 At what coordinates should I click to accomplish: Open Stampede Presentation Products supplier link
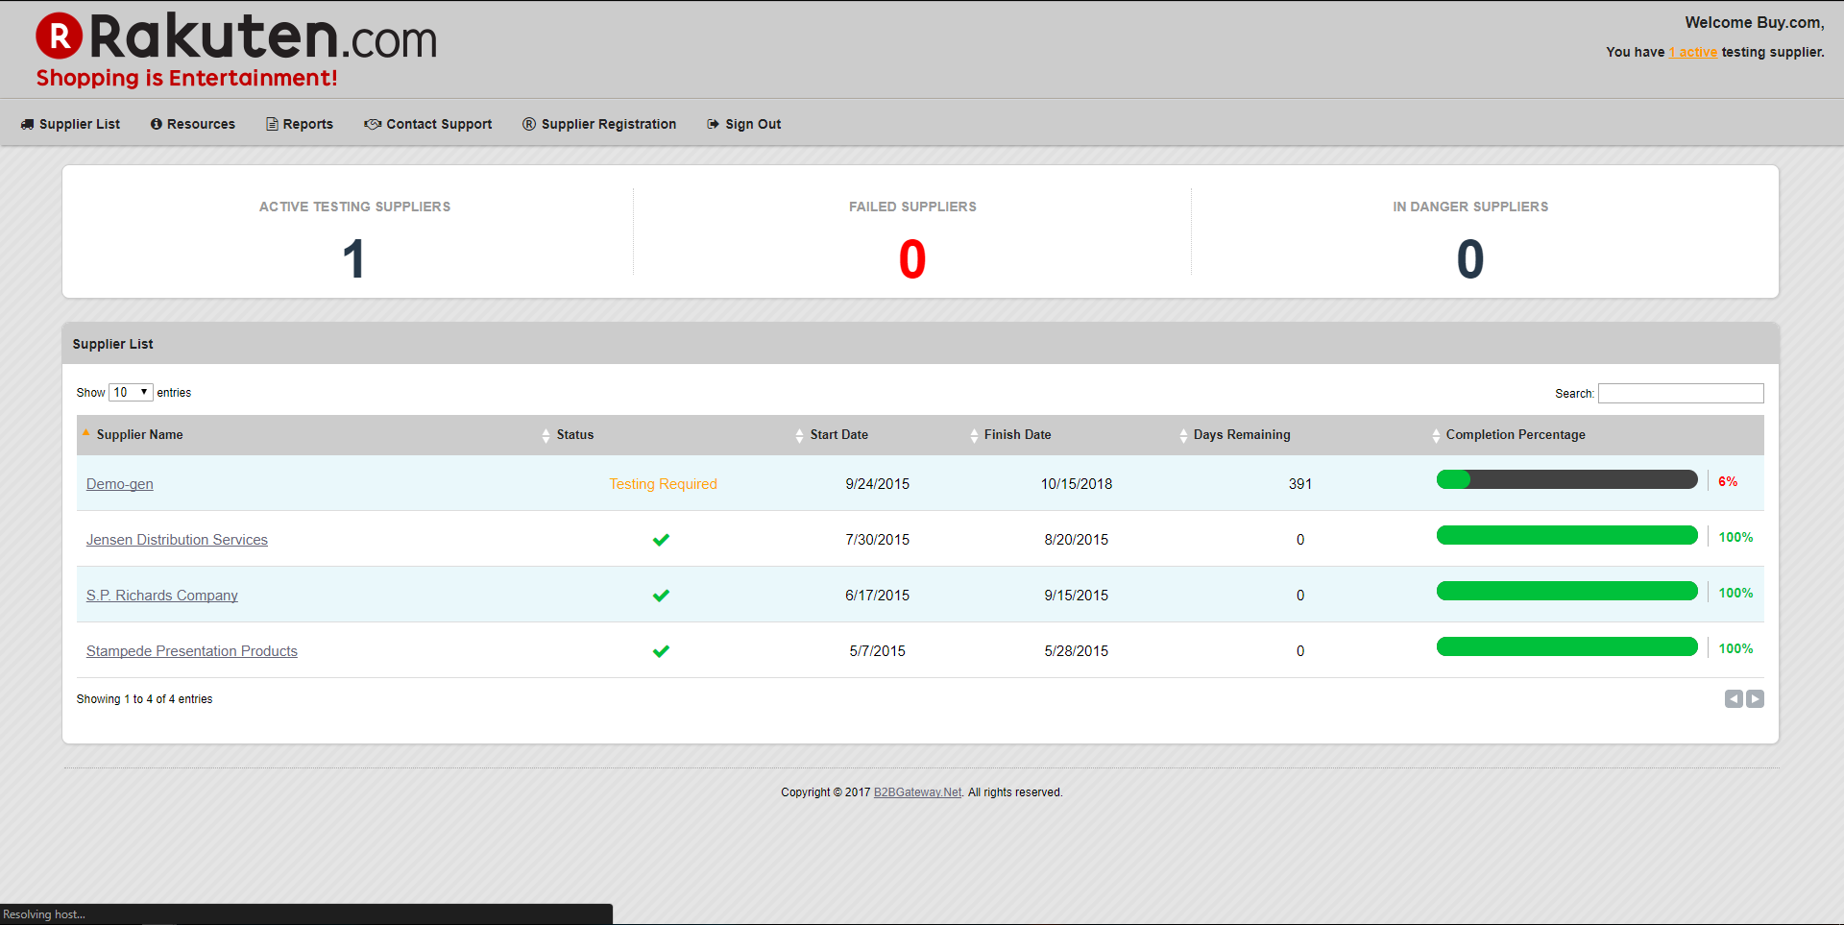click(192, 651)
